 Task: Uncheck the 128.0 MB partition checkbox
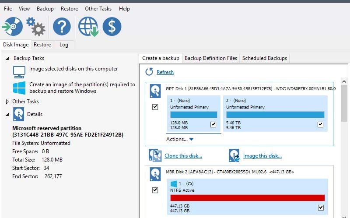pos(213,125)
